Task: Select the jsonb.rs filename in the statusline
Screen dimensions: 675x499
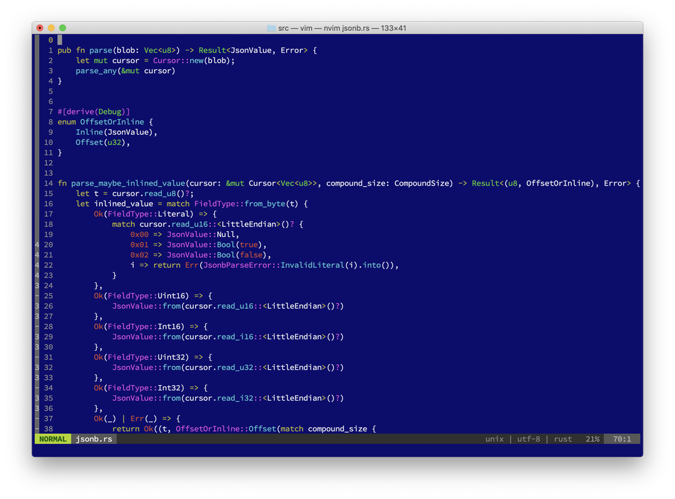Action: (92, 438)
